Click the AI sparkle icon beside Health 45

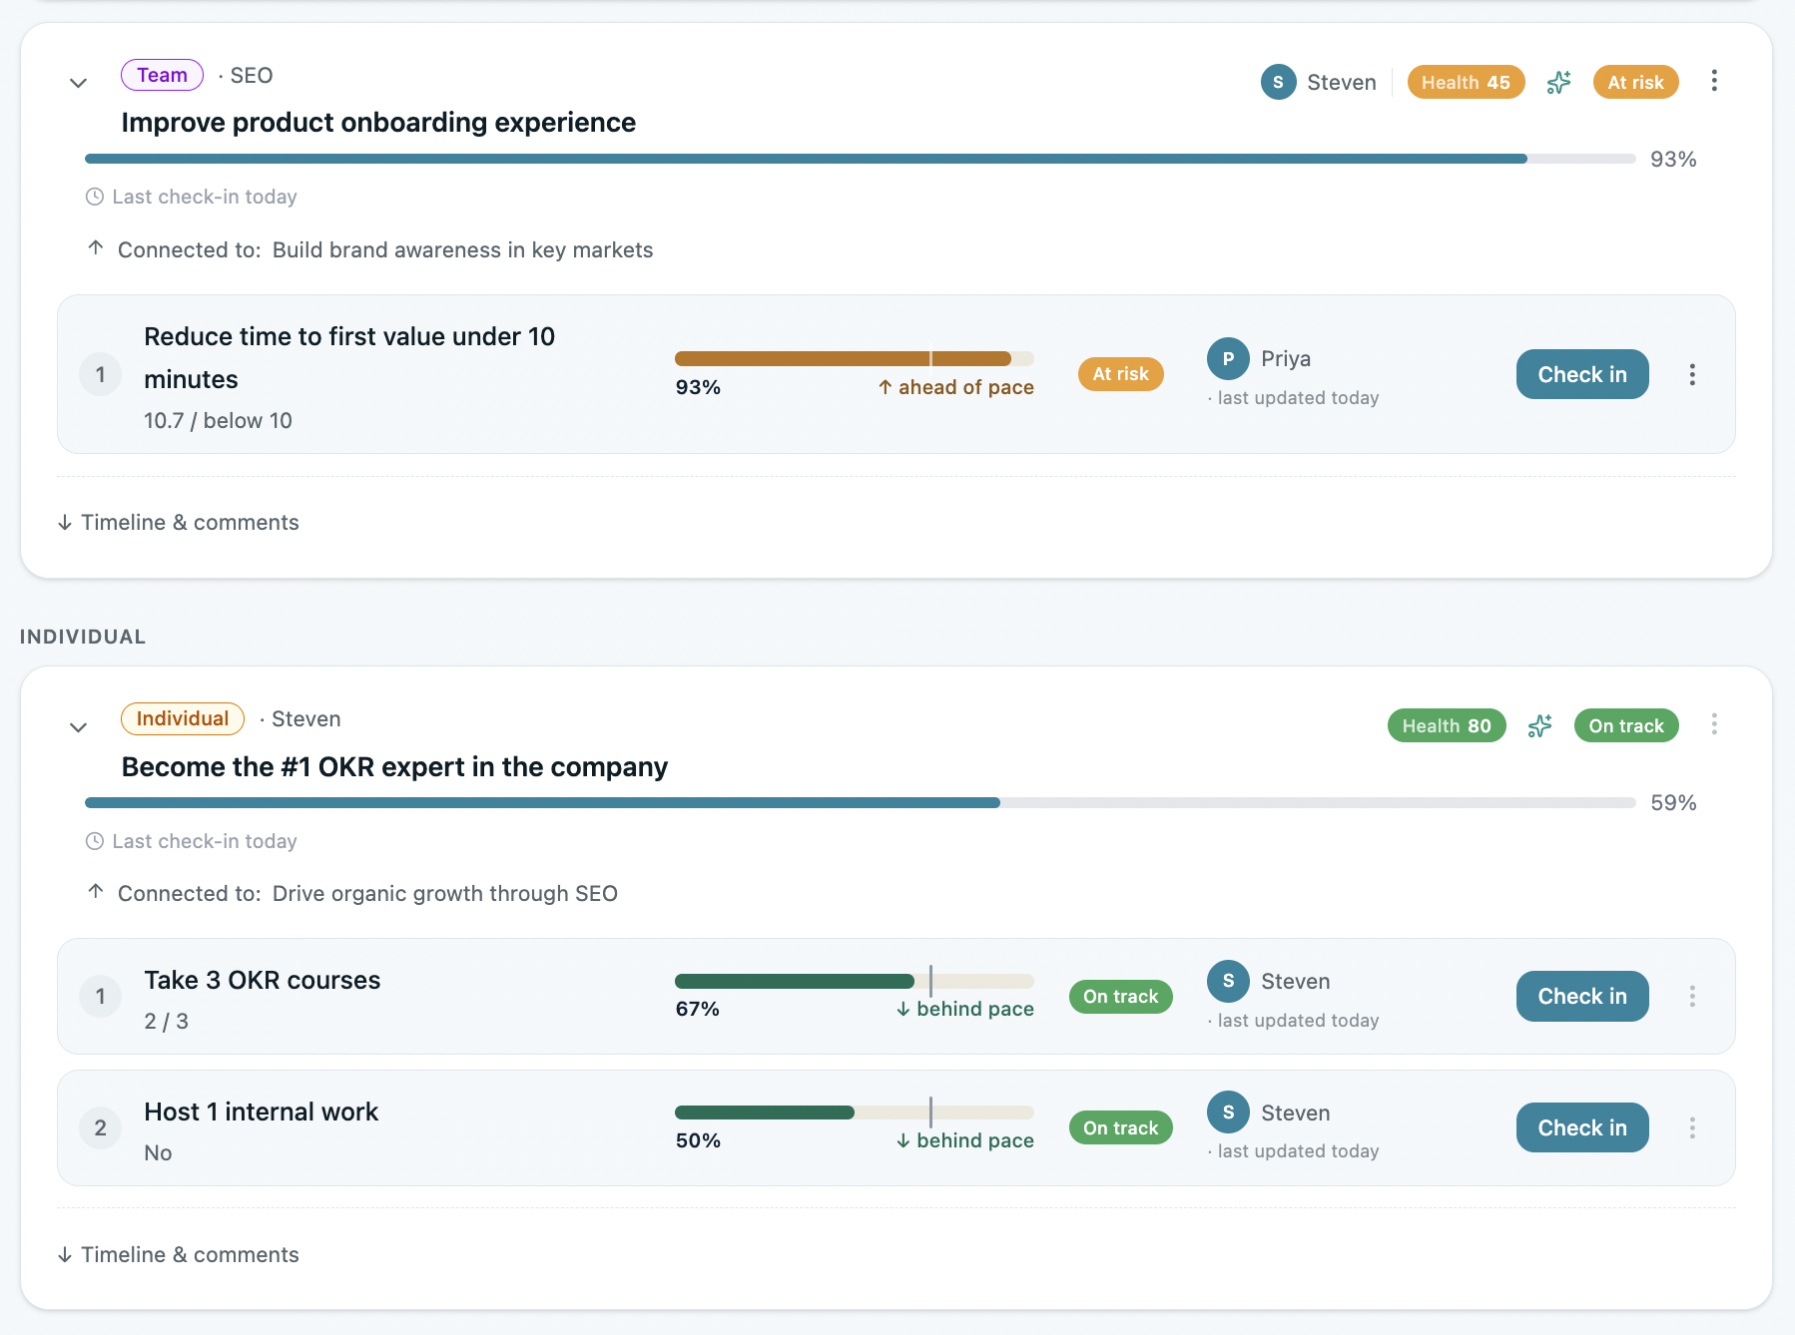click(x=1558, y=82)
